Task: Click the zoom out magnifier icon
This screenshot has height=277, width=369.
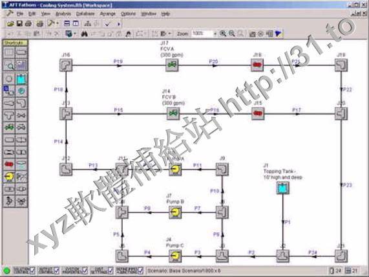Action: point(232,34)
